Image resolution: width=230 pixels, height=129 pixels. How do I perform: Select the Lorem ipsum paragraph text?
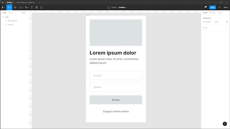114,61
